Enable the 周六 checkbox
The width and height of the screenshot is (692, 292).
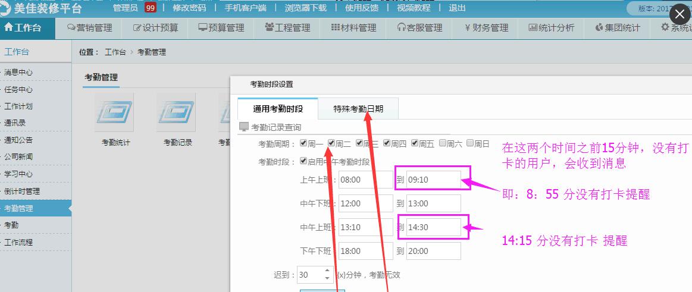(x=443, y=143)
